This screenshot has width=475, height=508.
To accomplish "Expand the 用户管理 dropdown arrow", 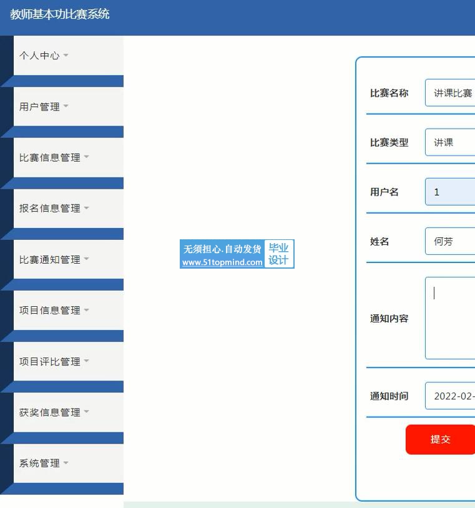I will 66,106.
